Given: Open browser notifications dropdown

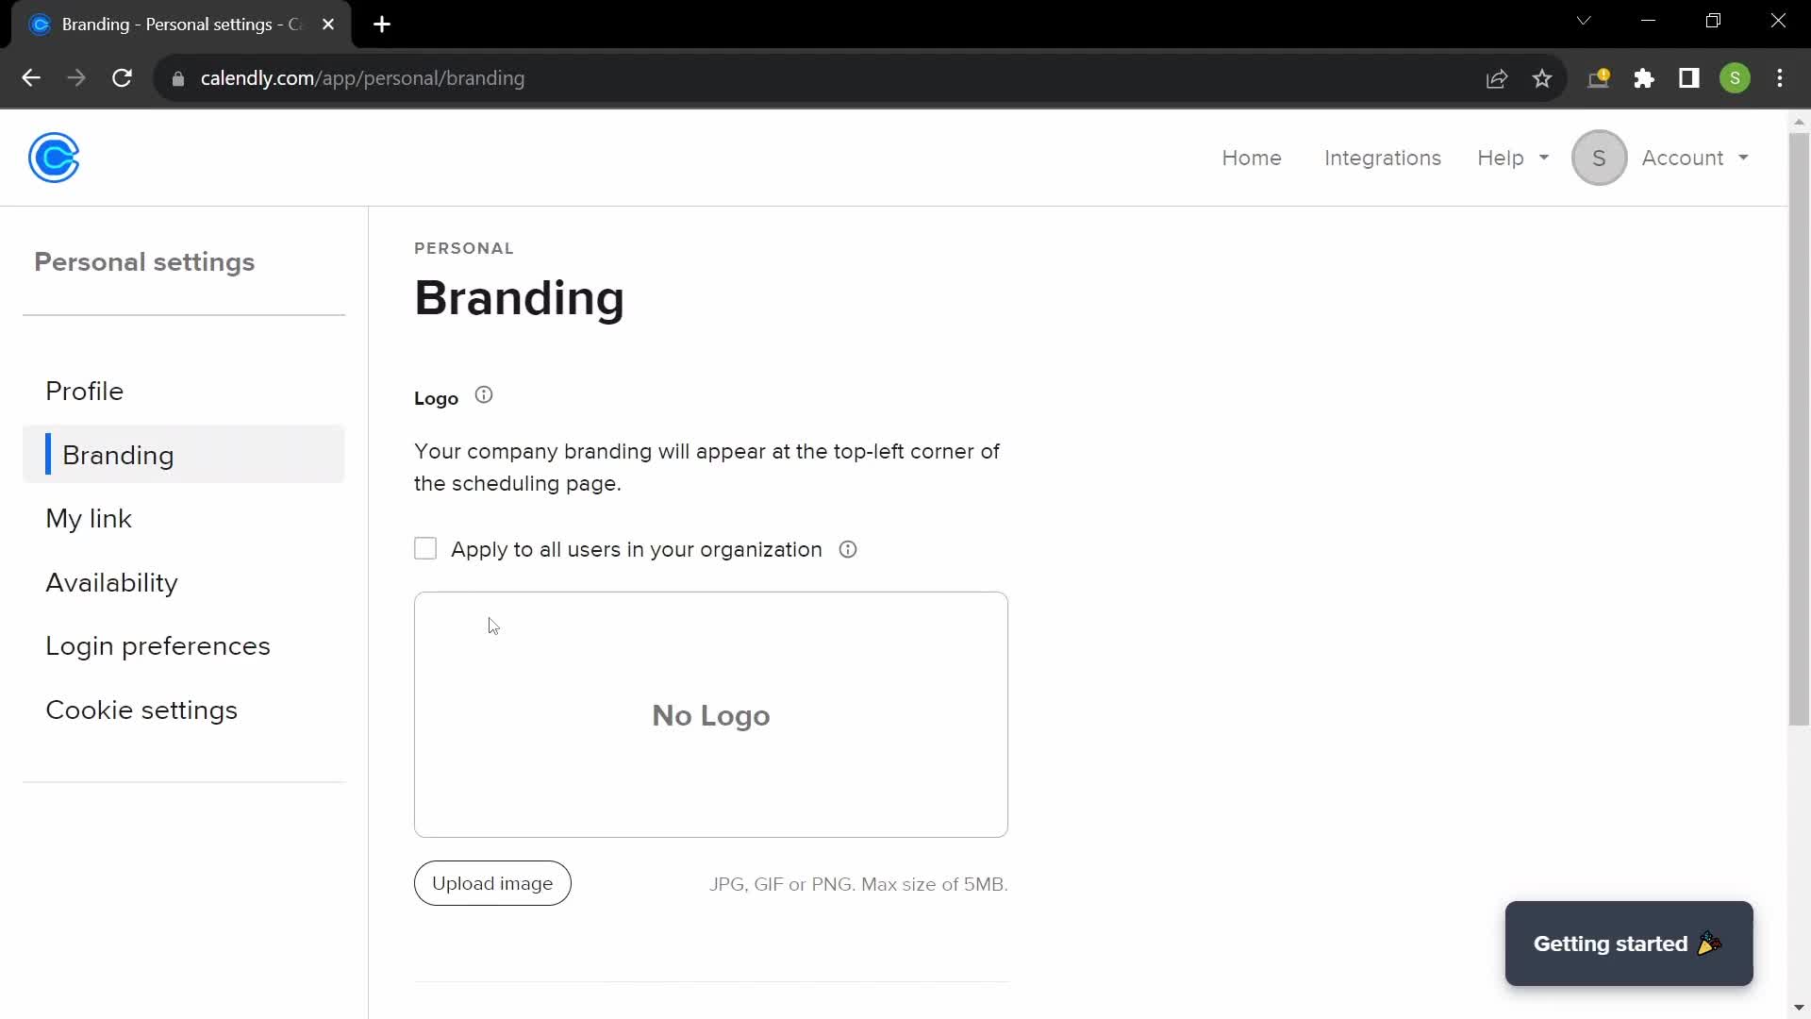Looking at the screenshot, I should coord(1602,78).
